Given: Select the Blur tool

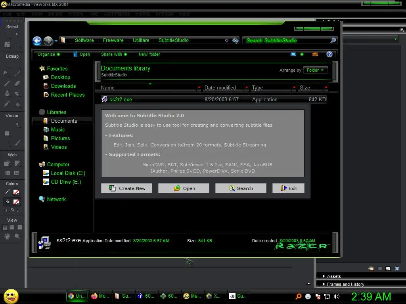Looking at the screenshot, I should click(x=7, y=93).
